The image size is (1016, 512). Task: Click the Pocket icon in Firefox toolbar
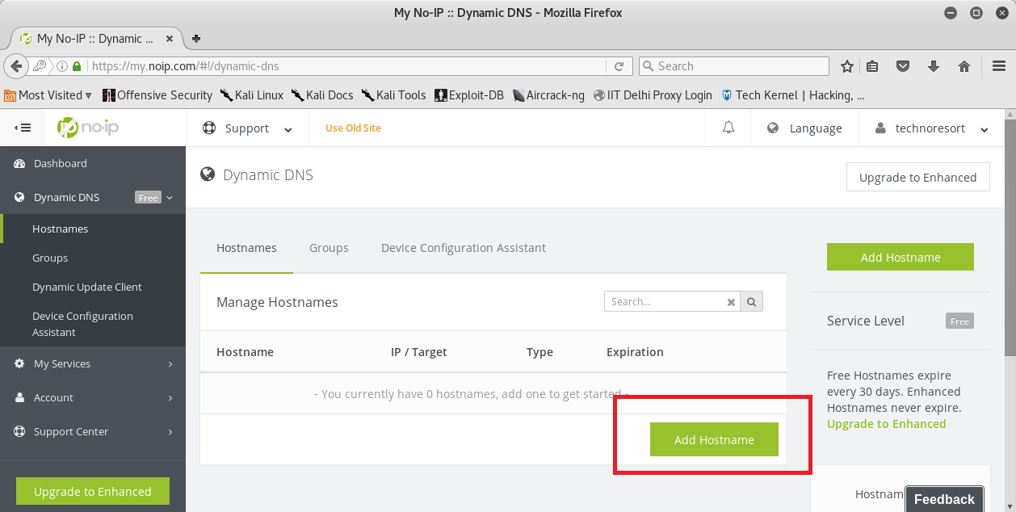pos(904,66)
